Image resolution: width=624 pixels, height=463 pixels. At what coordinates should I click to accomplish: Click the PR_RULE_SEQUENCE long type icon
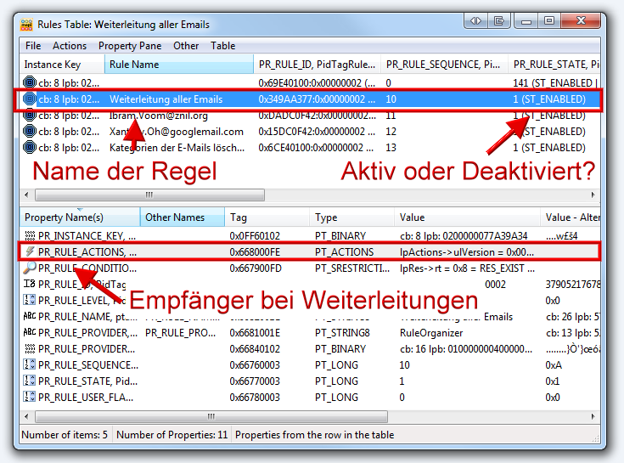pyautogui.click(x=30, y=364)
